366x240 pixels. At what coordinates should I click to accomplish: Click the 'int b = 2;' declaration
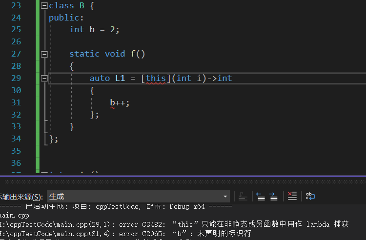(94, 29)
